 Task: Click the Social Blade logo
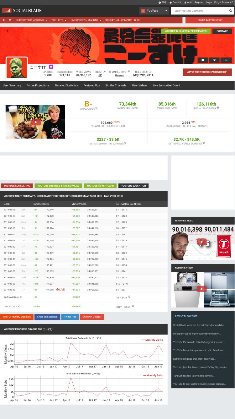coord(22,11)
